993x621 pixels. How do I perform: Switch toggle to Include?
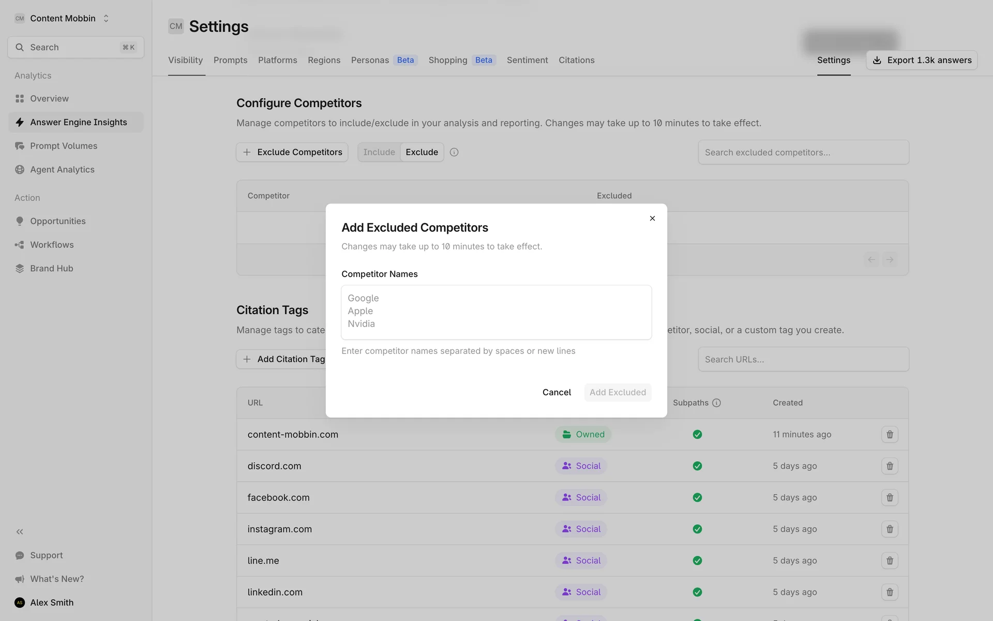tap(379, 152)
